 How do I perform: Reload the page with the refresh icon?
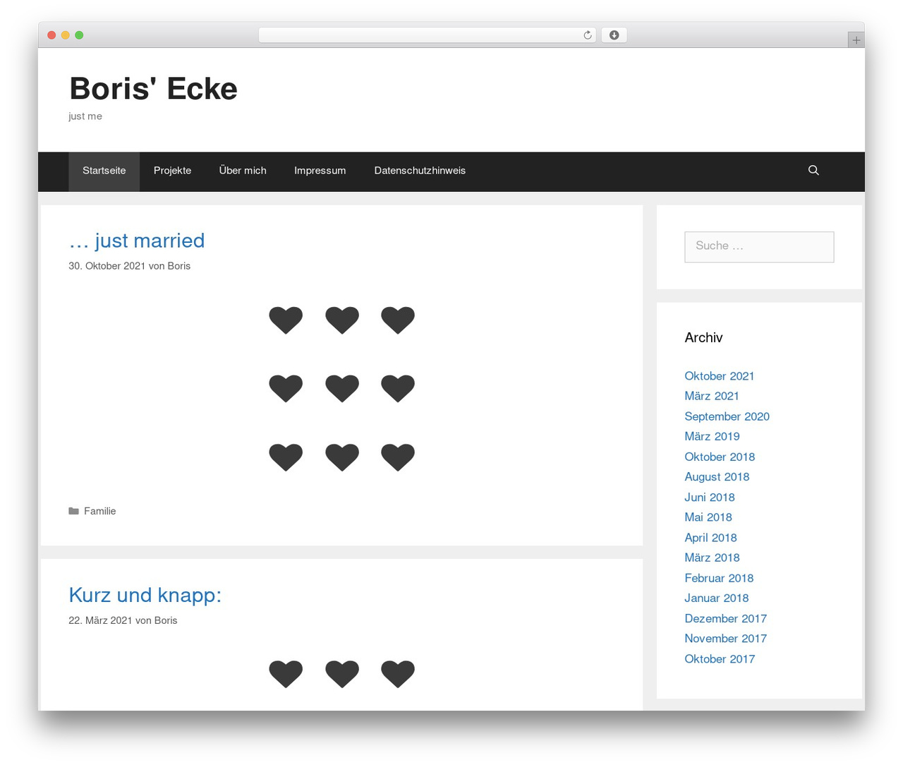click(x=588, y=35)
